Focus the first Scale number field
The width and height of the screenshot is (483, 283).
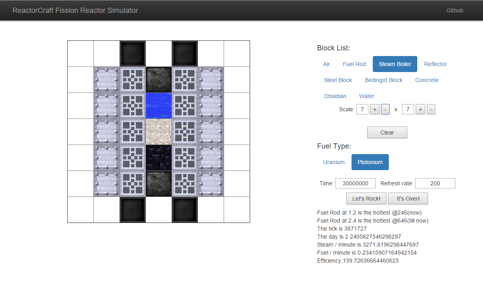pos(362,109)
